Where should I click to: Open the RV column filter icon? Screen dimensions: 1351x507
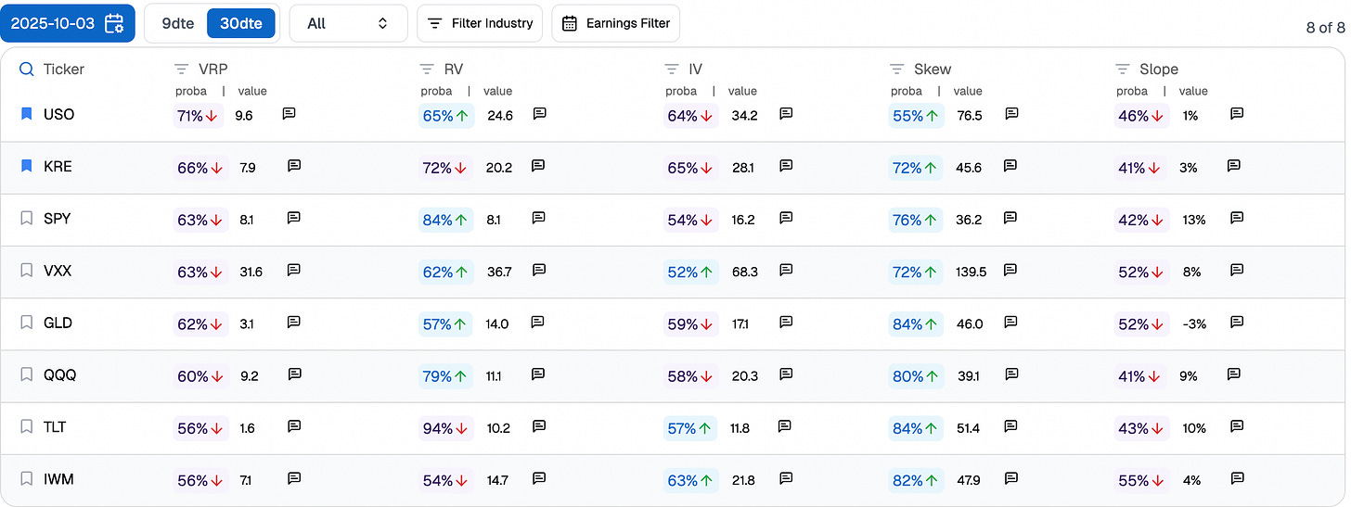tap(427, 69)
